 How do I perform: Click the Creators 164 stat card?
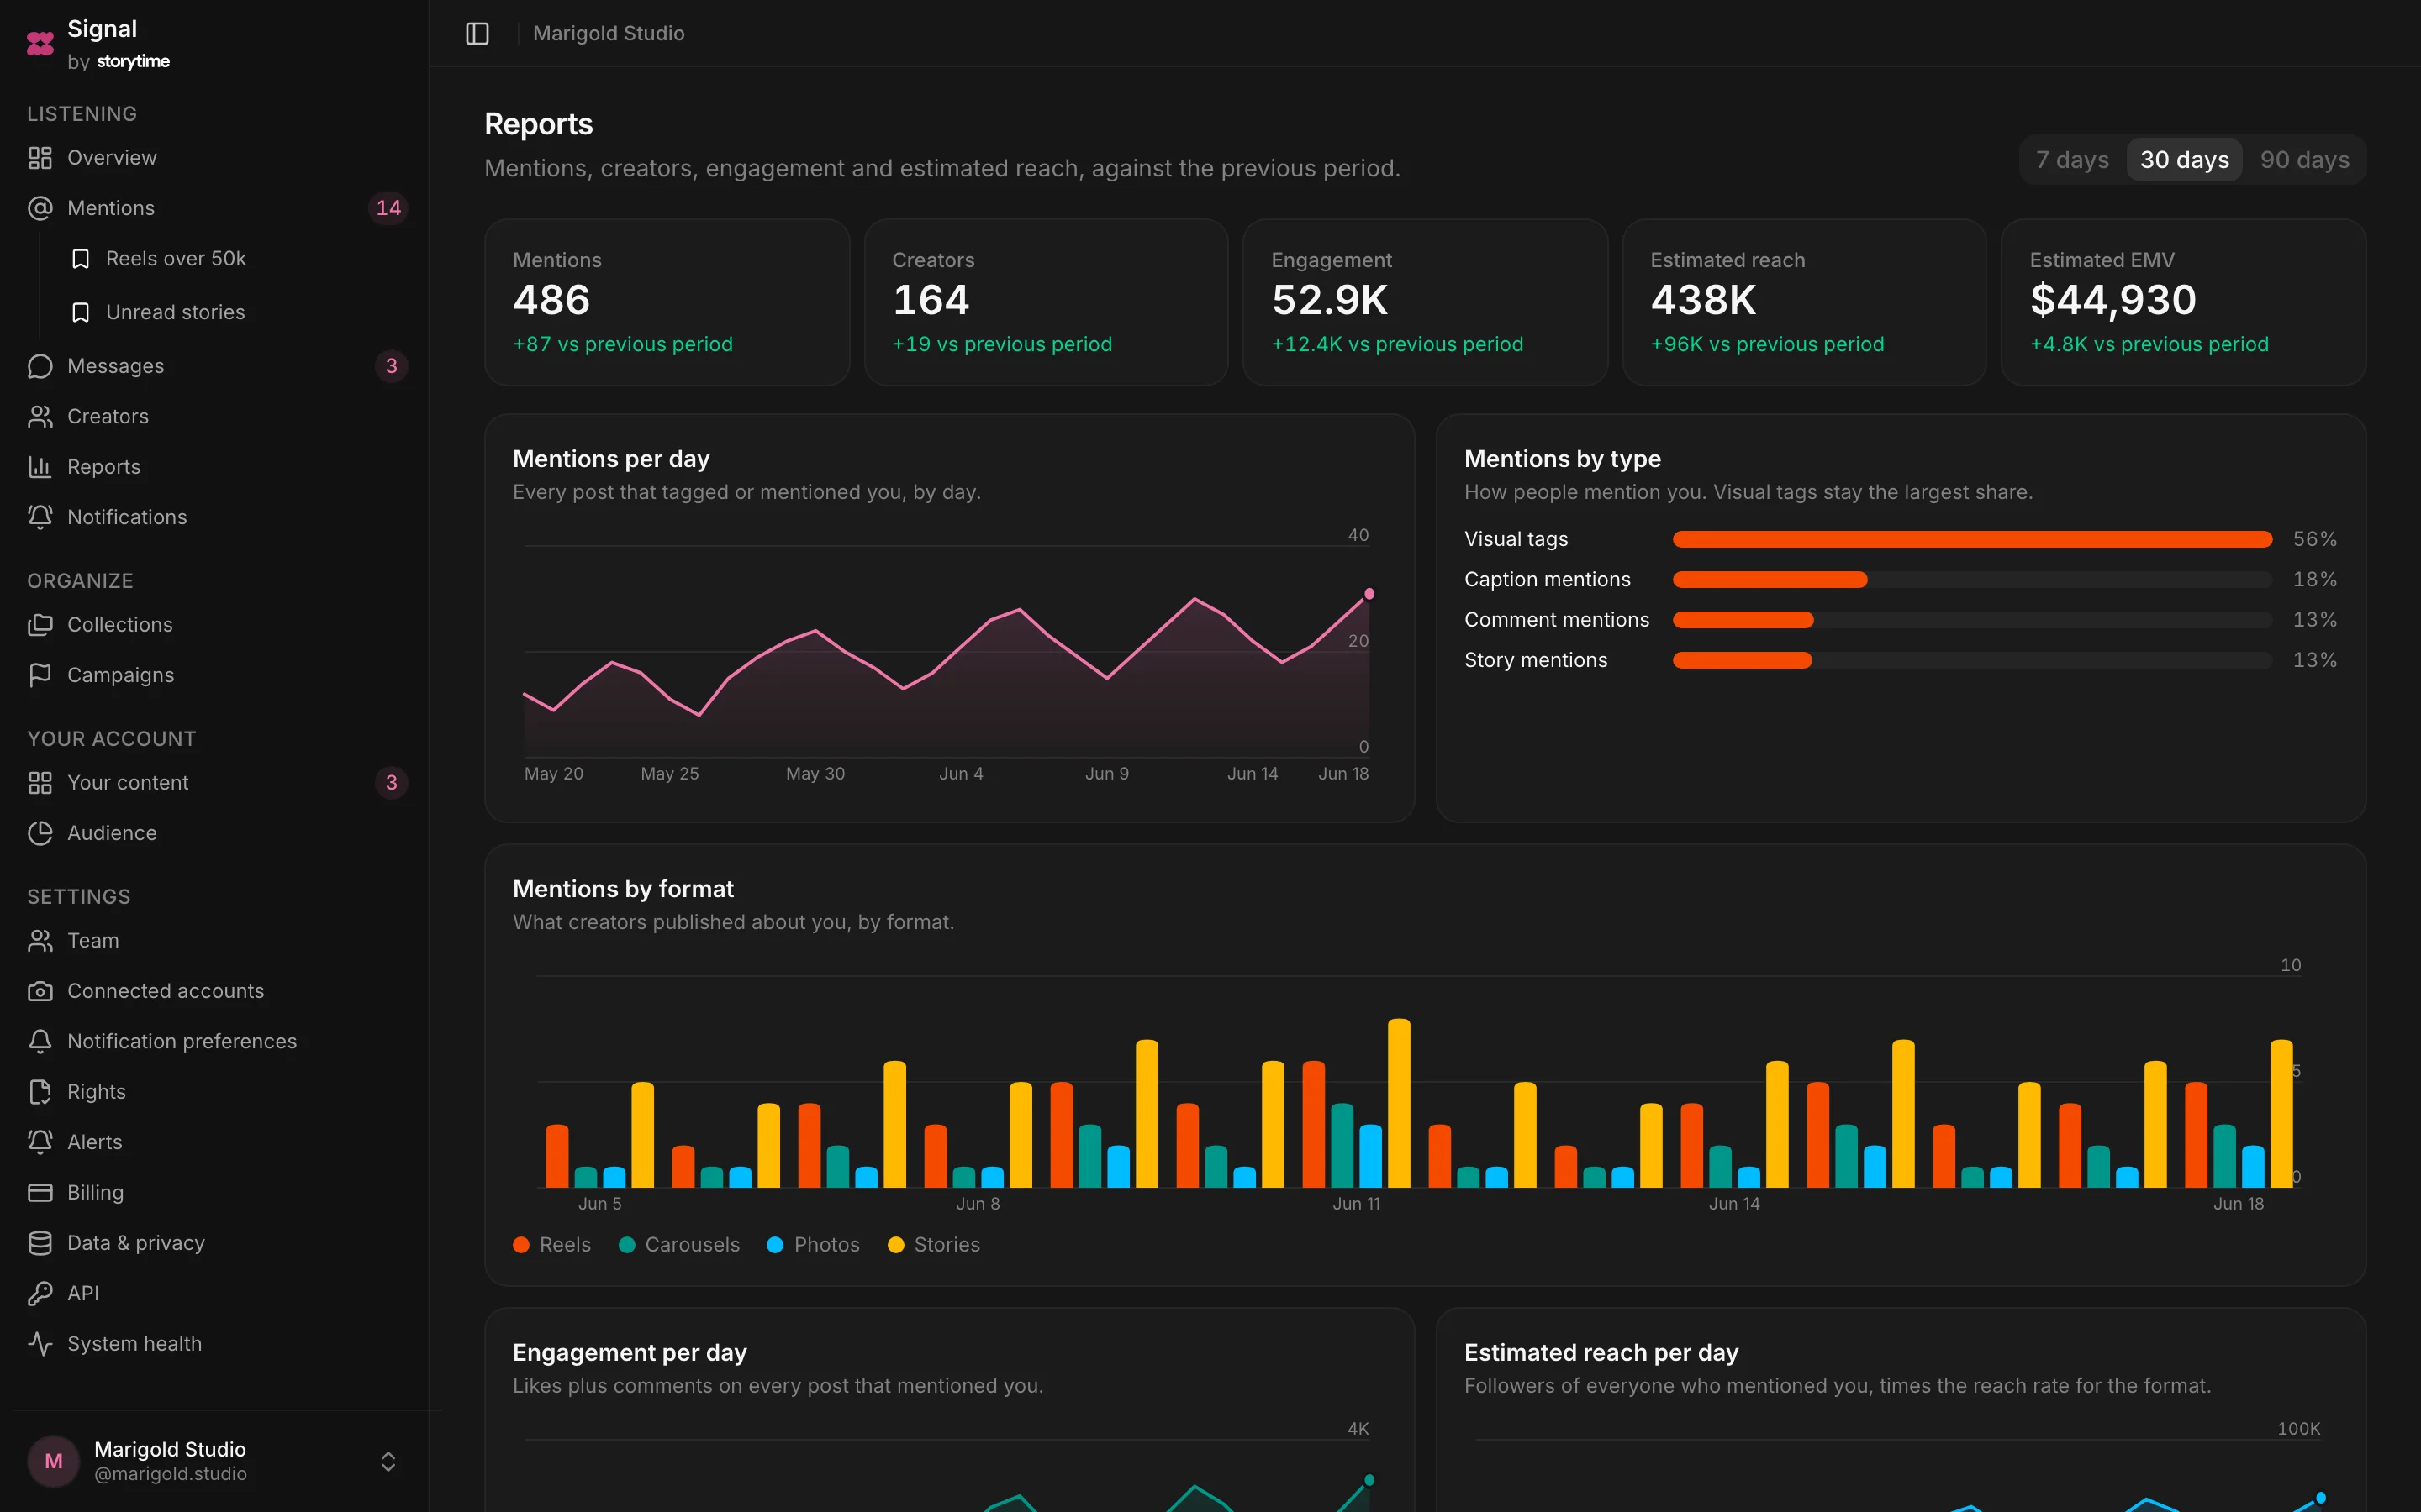point(1046,302)
